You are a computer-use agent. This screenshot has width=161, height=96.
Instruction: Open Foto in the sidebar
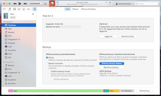coord(19,54)
